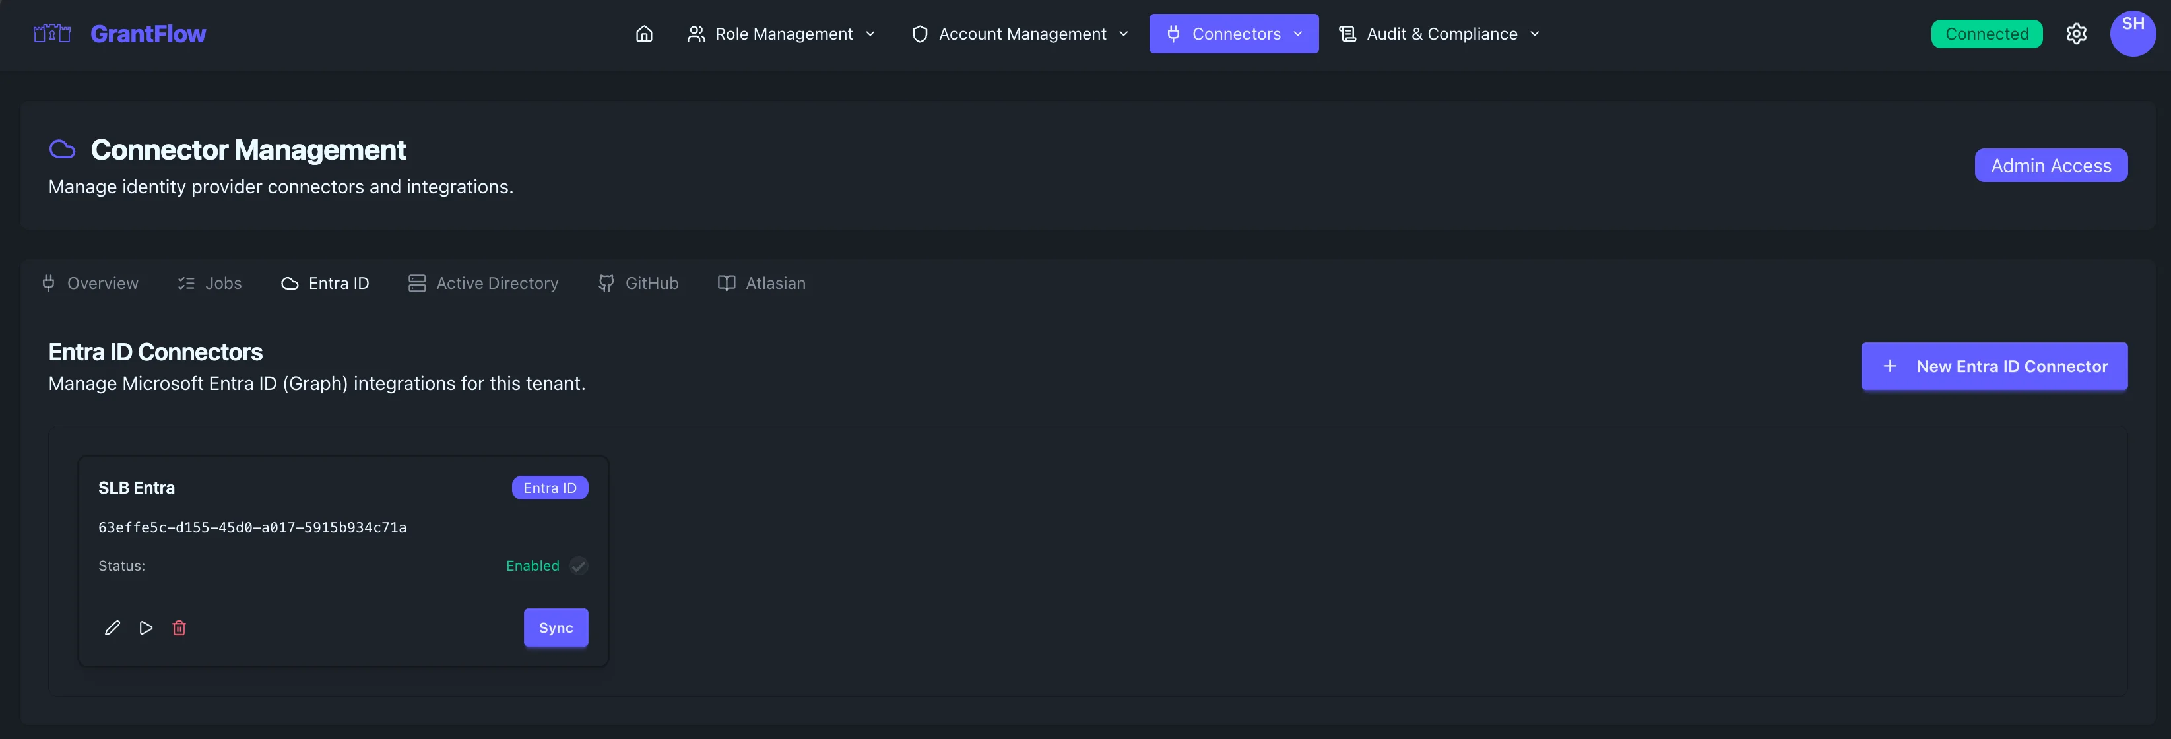
Task: Click the home icon in navbar
Action: tap(644, 34)
